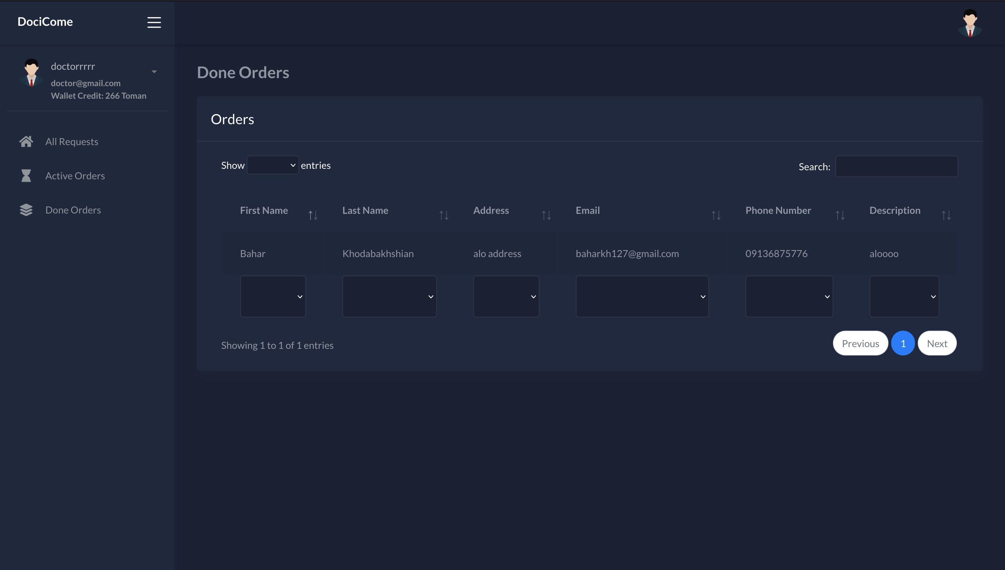
Task: Go to All Requests menu item
Action: pos(72,142)
